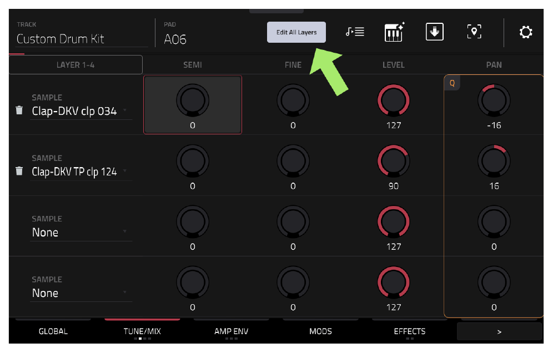Image resolution: width=553 pixels, height=353 pixels.
Task: Select the TUNE/MIX tab
Action: (142, 331)
